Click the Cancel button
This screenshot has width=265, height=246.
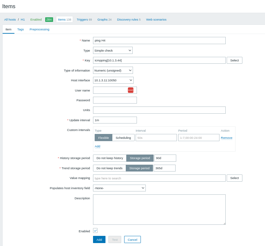(132, 239)
